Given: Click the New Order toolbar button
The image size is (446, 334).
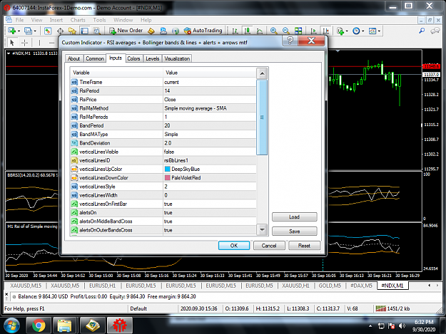Looking at the screenshot, I should 126,31.
